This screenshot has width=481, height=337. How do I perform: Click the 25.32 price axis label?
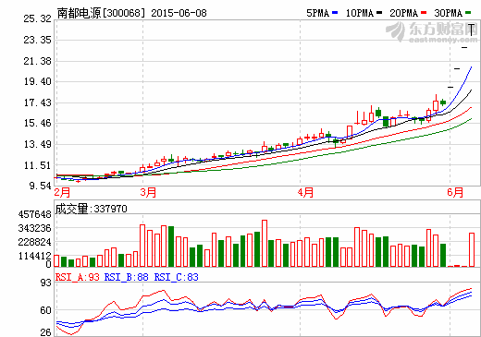37,18
